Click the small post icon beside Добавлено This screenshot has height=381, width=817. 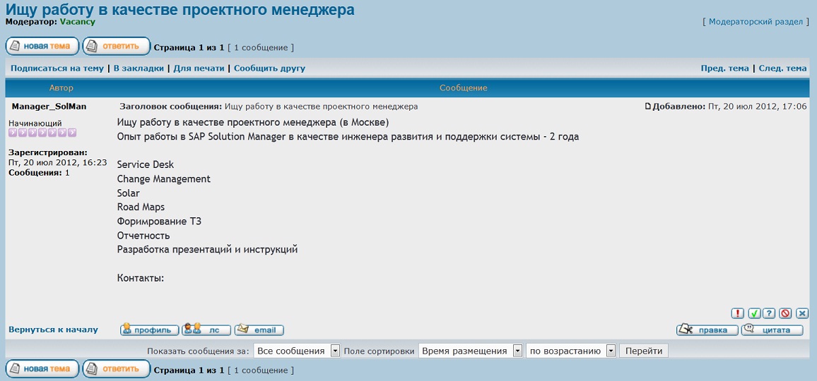tap(647, 107)
